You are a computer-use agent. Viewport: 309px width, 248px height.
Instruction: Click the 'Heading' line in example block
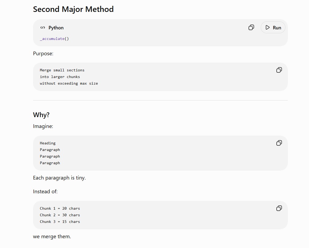48,143
